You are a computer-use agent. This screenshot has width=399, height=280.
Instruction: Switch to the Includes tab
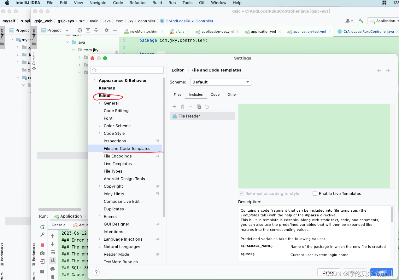coord(196,94)
